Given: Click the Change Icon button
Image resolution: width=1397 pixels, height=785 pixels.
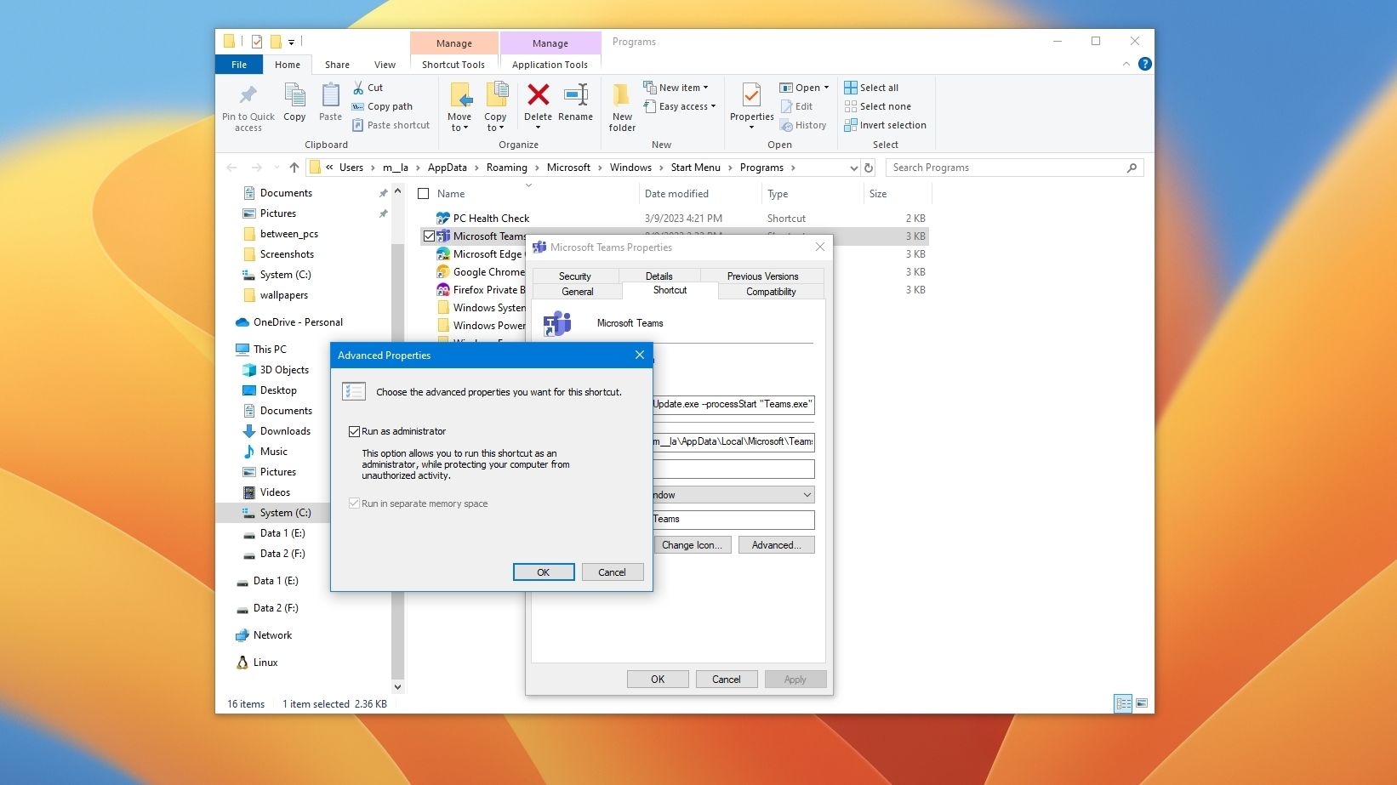Looking at the screenshot, I should (x=691, y=545).
